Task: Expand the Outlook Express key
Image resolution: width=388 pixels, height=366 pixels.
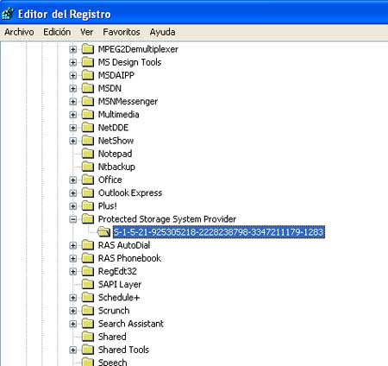Action: click(73, 193)
